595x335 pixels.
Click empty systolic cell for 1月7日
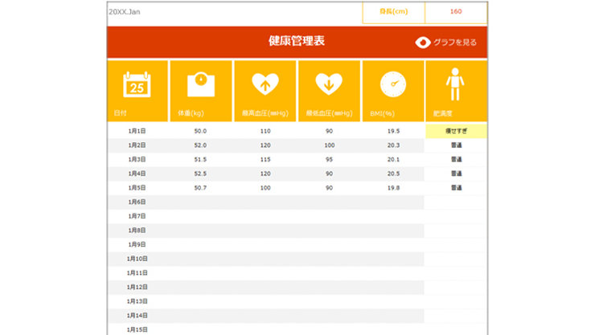(x=265, y=216)
